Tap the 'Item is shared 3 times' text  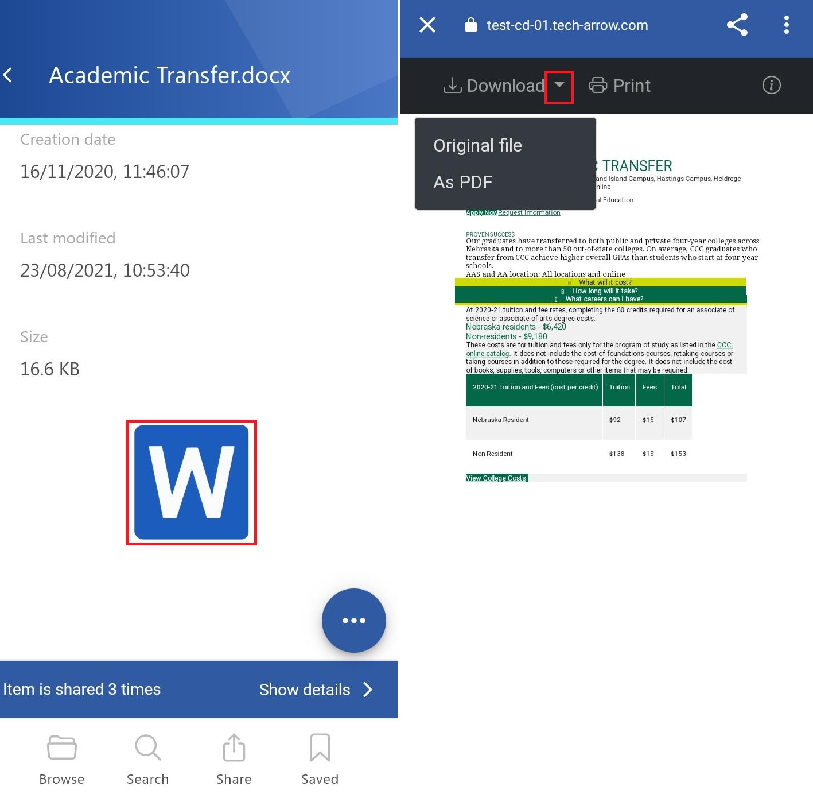click(x=82, y=689)
